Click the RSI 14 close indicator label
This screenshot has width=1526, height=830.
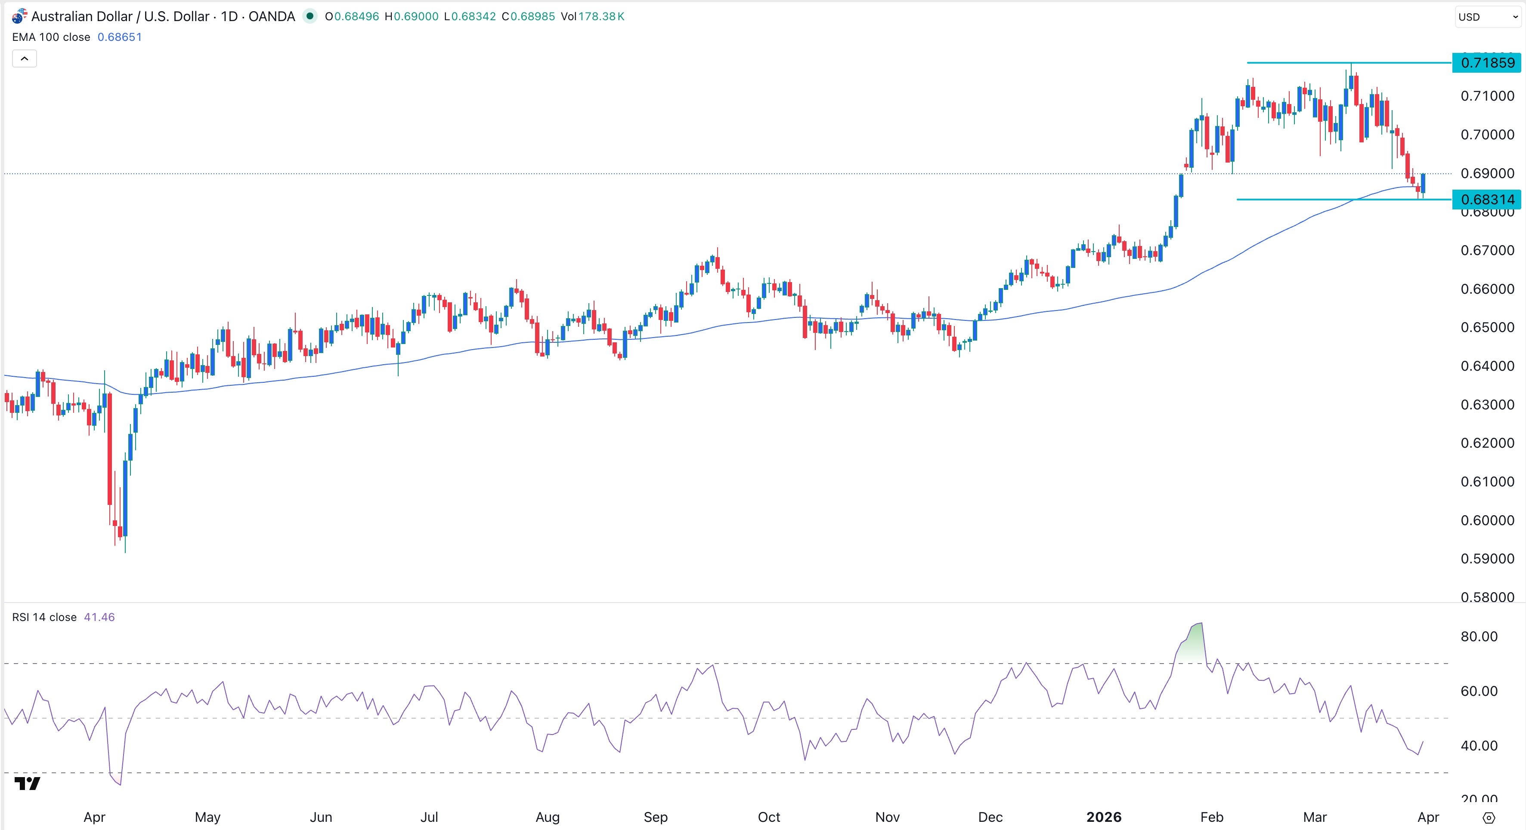click(x=44, y=617)
